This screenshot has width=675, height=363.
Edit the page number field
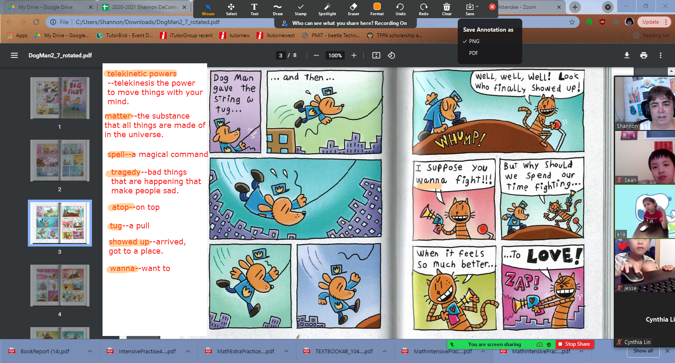click(x=281, y=55)
